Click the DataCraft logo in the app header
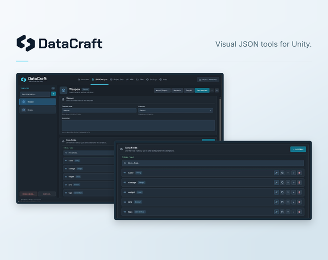This screenshot has width=328, height=260. click(x=34, y=79)
